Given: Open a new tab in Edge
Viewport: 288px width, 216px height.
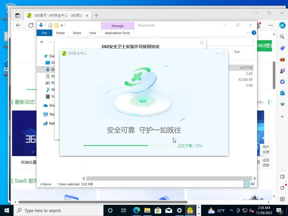Looking at the screenshot, I should 96,15.
